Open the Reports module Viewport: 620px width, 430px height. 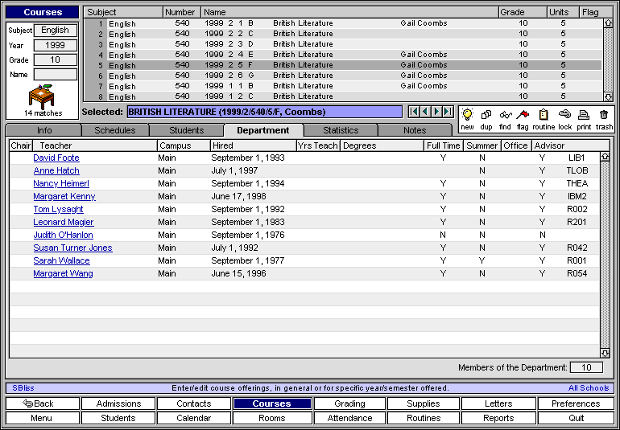(x=498, y=418)
